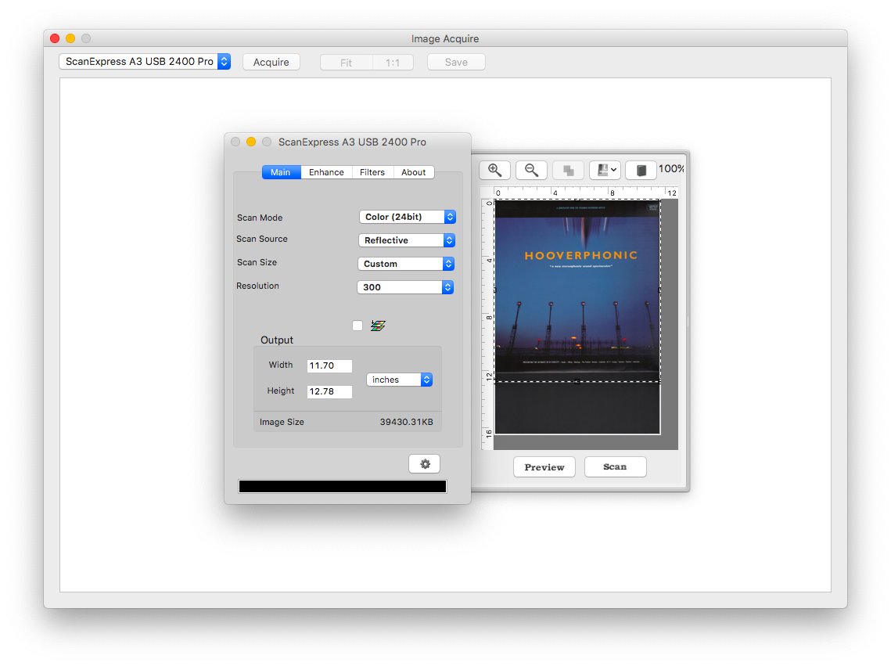This screenshot has width=891, height=666.
Task: Choose a scanner from ScanExpress device dropdown
Action: [145, 61]
